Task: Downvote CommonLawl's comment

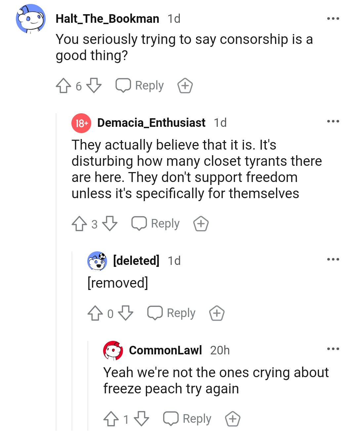Action: (x=141, y=419)
